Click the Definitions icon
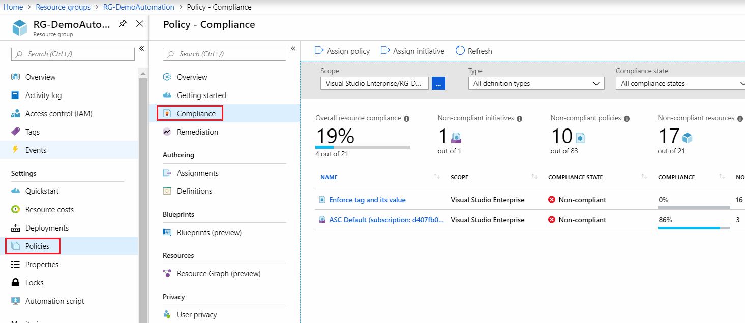 pos(167,191)
